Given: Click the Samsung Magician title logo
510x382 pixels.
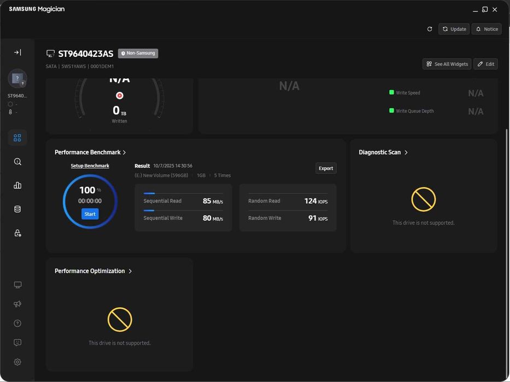Looking at the screenshot, I should pyautogui.click(x=37, y=9).
